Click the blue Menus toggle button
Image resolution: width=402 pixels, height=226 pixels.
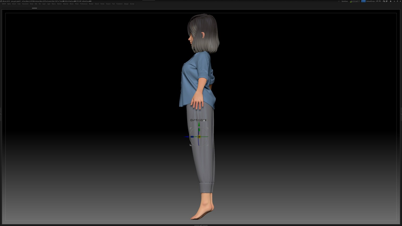click(364, 1)
